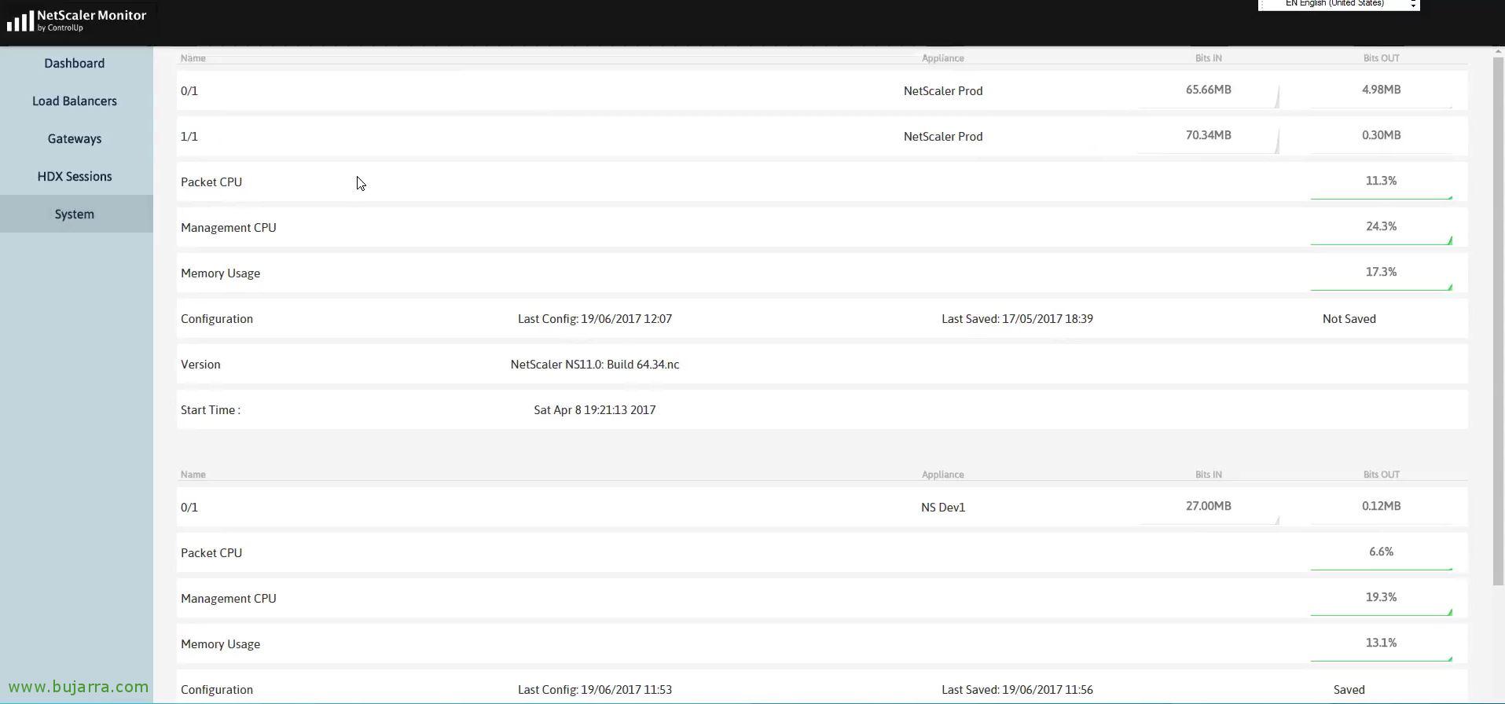Go to the Gateways page
The height and width of the screenshot is (704, 1505).
tap(75, 139)
